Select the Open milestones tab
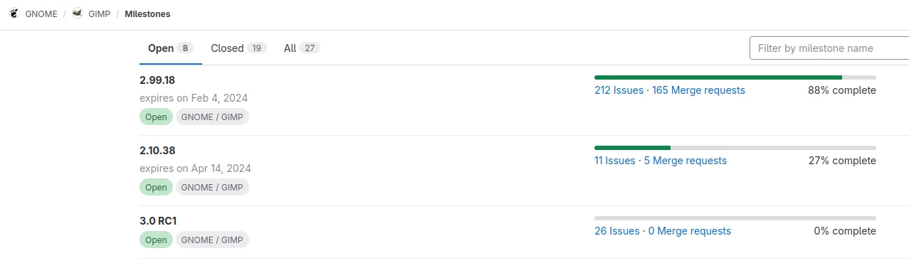The image size is (909, 263). pyautogui.click(x=171, y=48)
